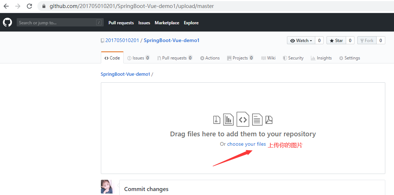The image size is (394, 195).
Task: Focus the 'Search or jump to...' field
Action: click(x=60, y=22)
